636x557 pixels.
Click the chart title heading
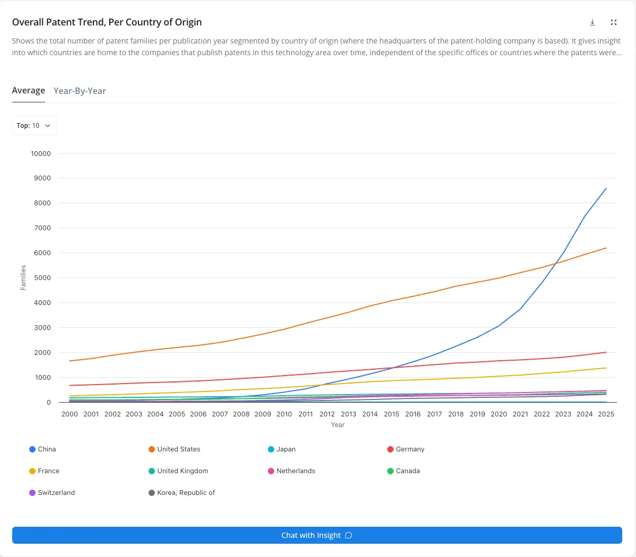pyautogui.click(x=107, y=22)
